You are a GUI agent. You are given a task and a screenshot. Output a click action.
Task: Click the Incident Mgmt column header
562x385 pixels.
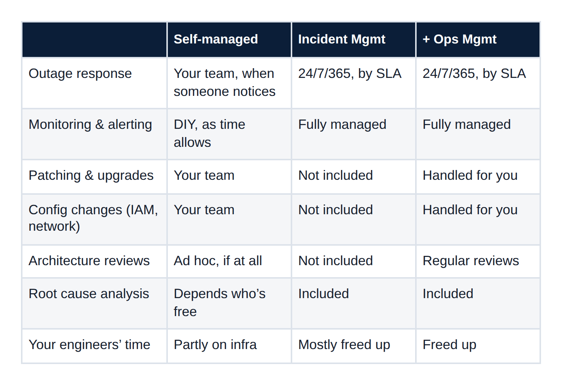pyautogui.click(x=353, y=39)
